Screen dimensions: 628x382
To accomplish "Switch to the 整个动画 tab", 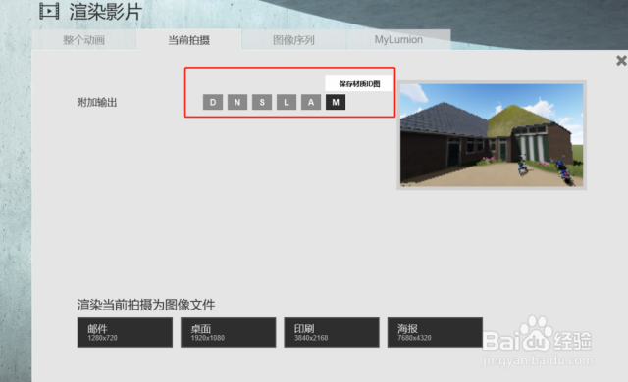I will click(x=84, y=40).
